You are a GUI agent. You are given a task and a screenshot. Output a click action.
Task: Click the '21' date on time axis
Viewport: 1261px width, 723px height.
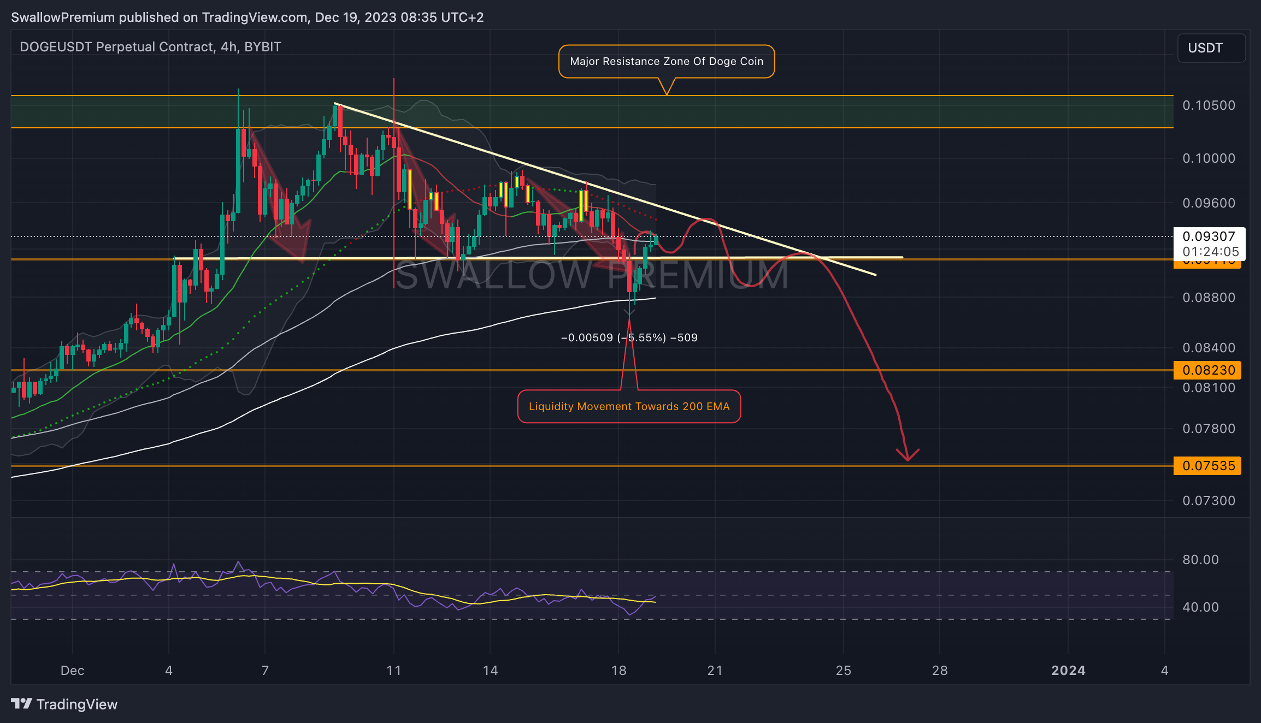coord(715,671)
